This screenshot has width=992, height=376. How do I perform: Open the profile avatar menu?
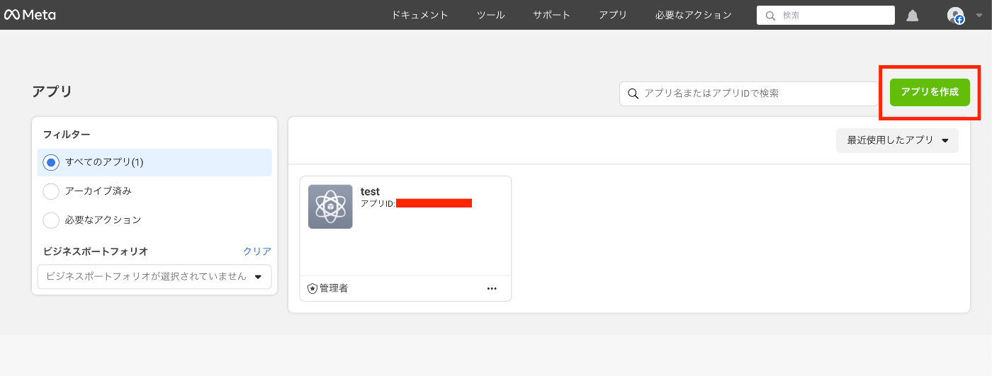pyautogui.click(x=956, y=16)
